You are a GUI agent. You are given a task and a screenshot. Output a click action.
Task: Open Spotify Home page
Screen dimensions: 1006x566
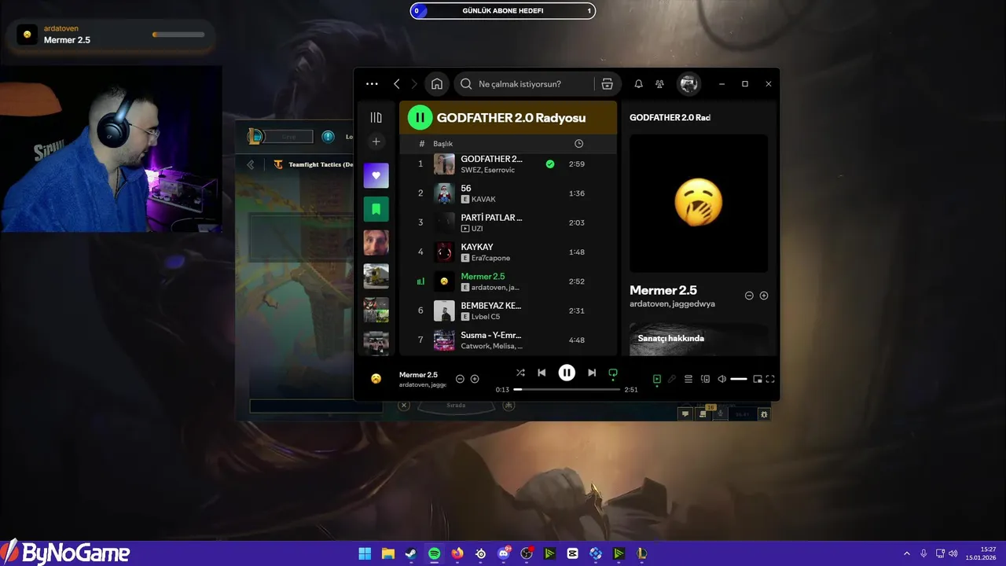pyautogui.click(x=437, y=84)
